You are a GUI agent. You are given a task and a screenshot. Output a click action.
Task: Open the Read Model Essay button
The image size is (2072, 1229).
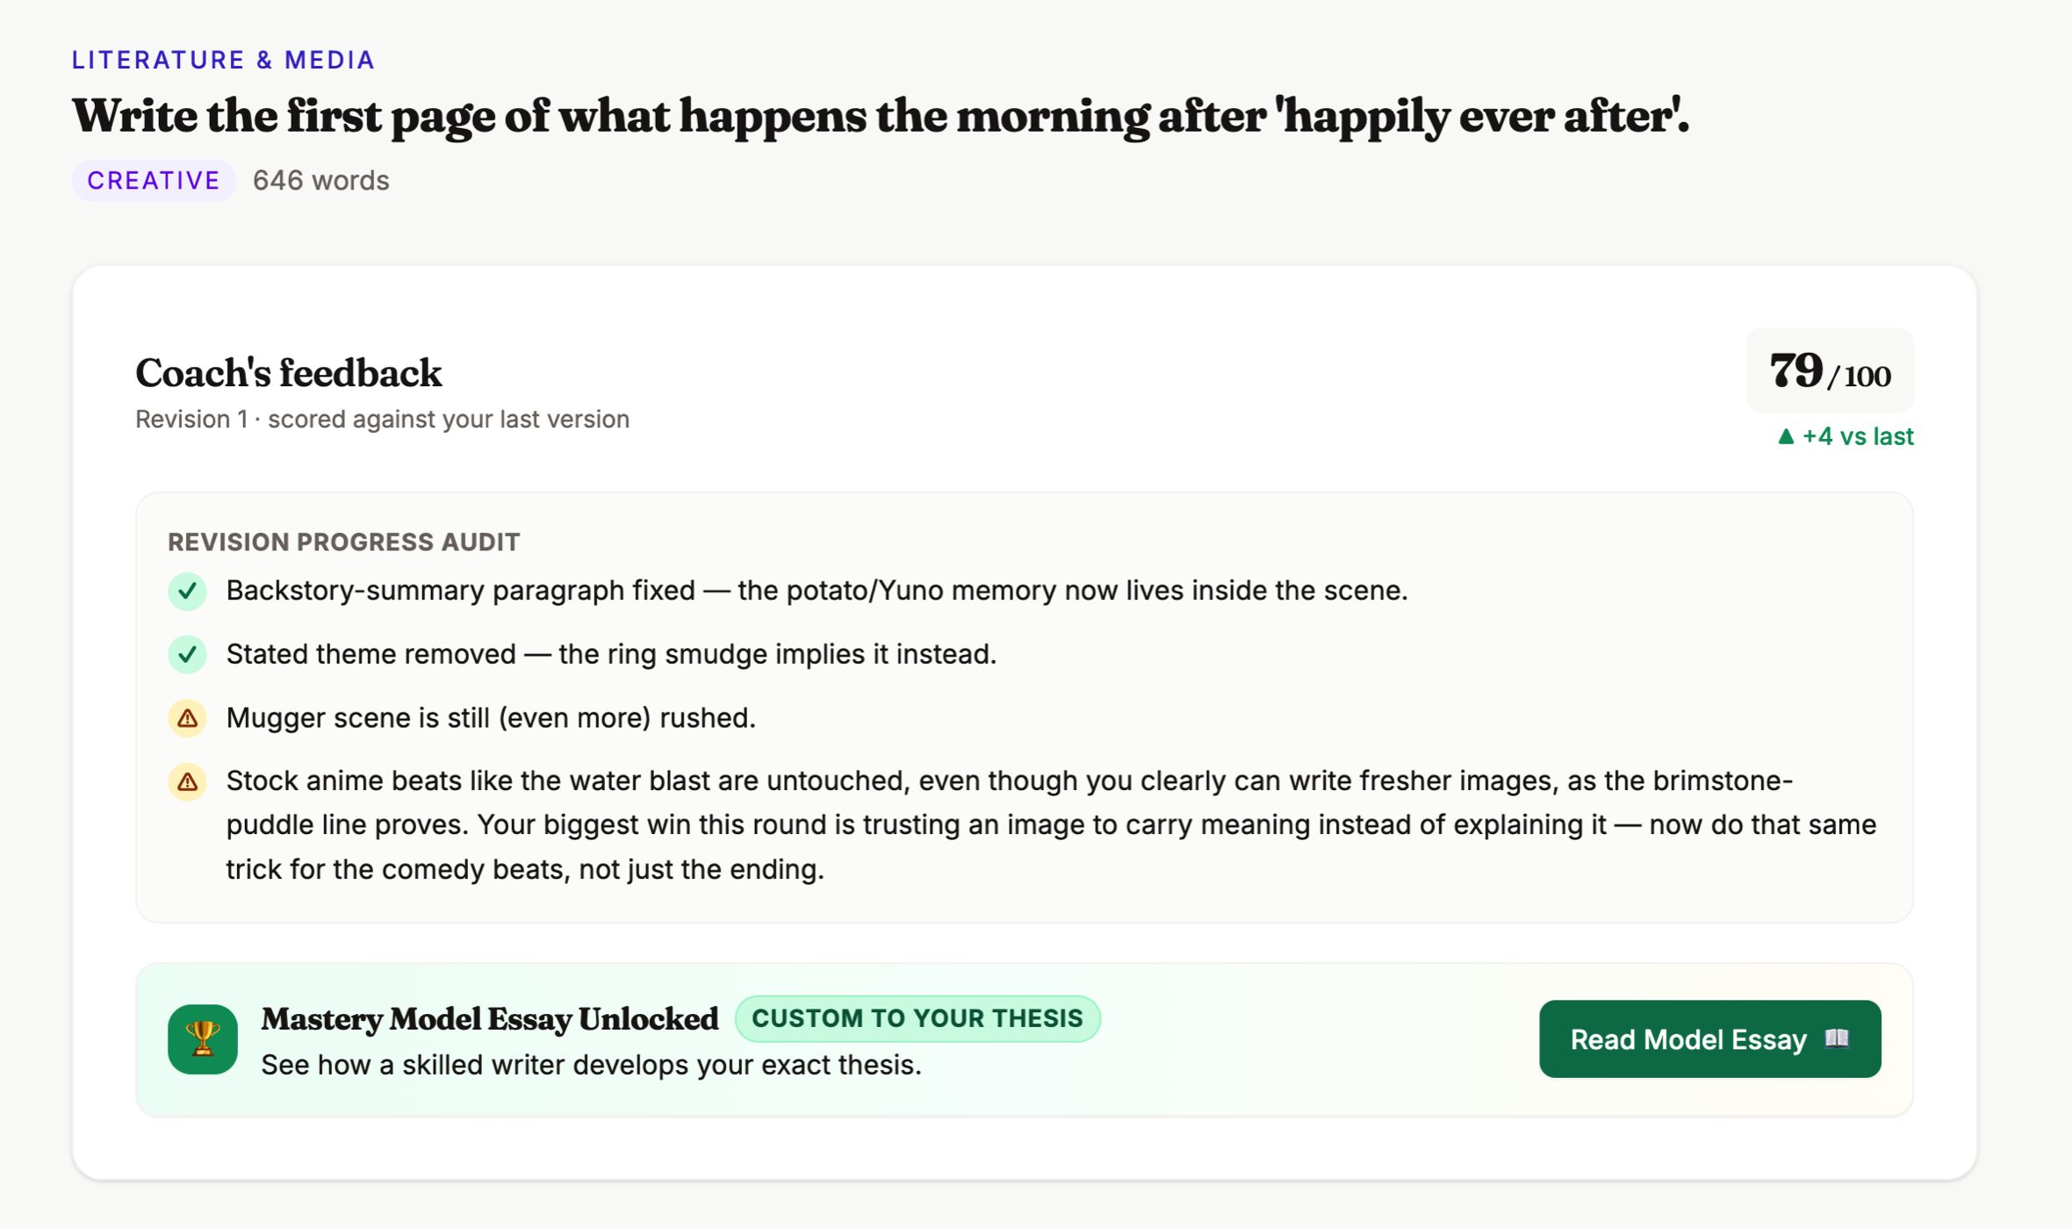[1709, 1039]
